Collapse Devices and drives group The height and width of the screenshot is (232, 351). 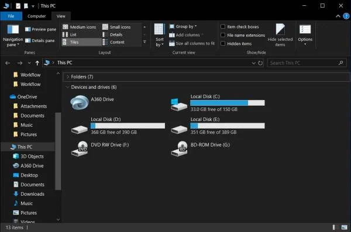tap(67, 87)
